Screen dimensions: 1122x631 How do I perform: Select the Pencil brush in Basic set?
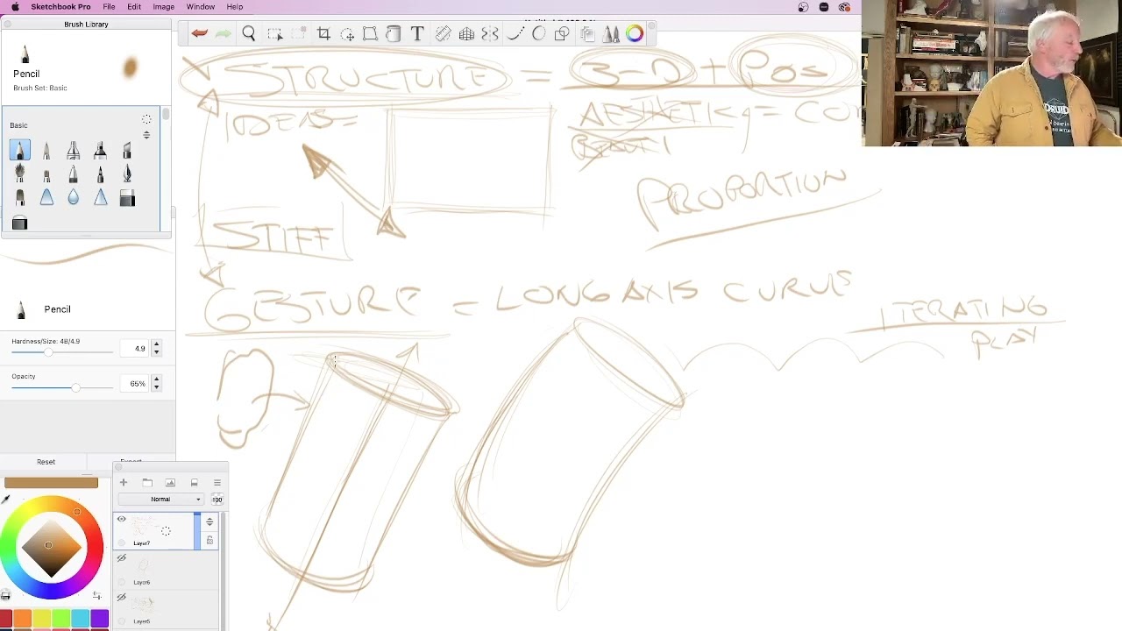pyautogui.click(x=19, y=151)
